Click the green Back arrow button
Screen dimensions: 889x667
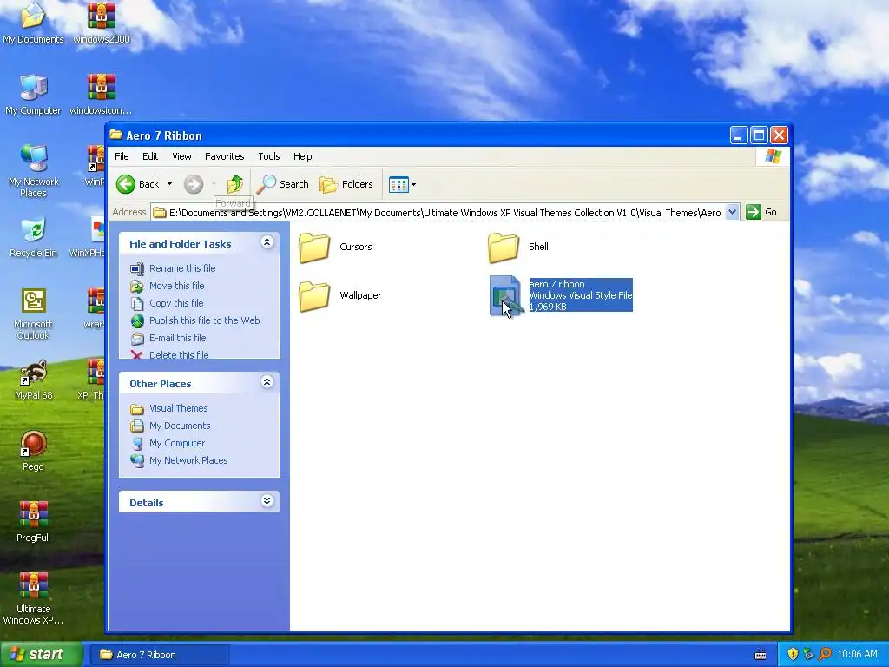126,184
